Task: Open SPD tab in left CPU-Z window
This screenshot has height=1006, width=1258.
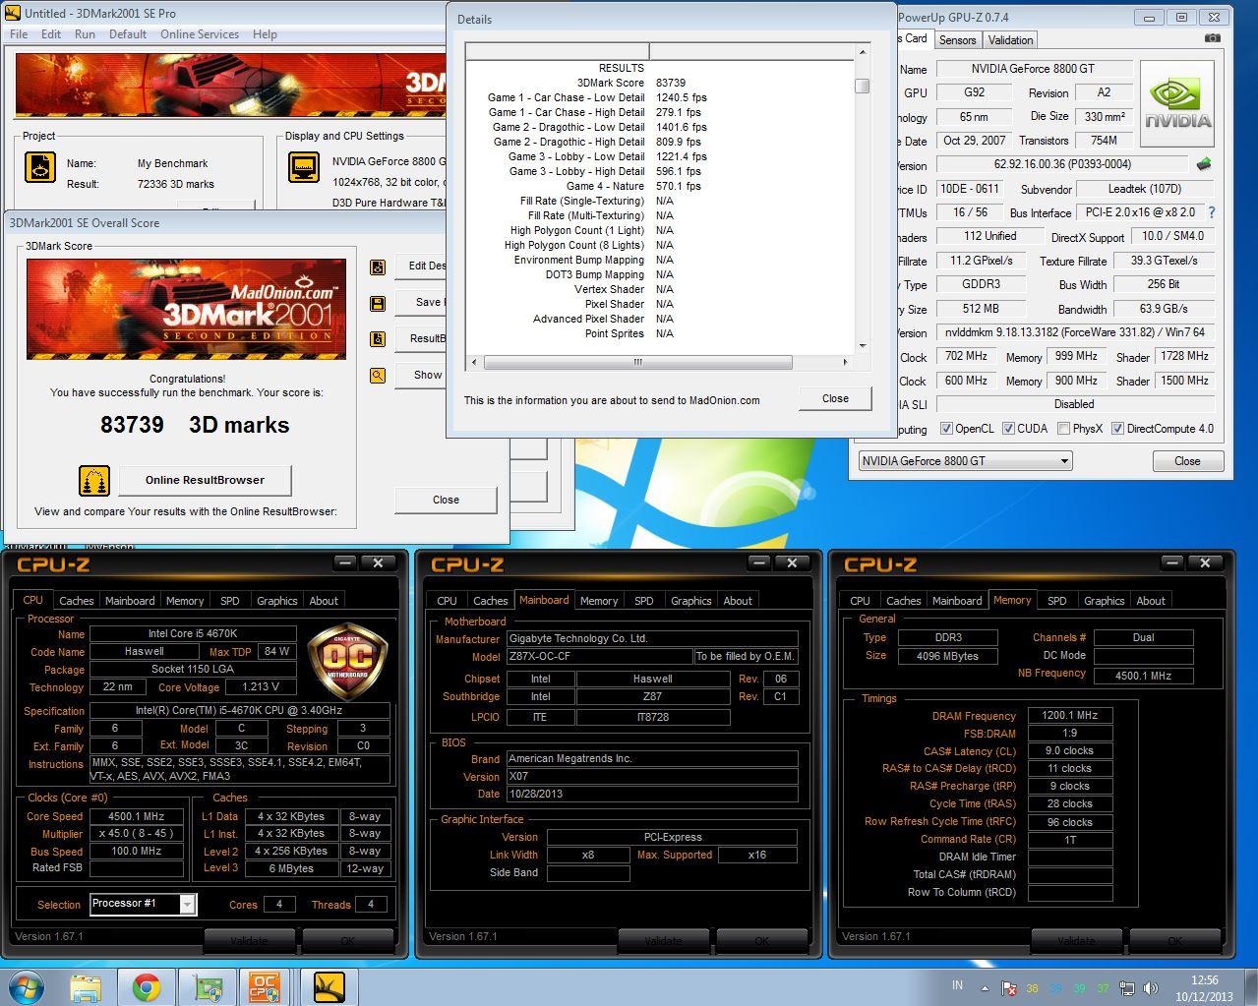Action: pos(229,601)
